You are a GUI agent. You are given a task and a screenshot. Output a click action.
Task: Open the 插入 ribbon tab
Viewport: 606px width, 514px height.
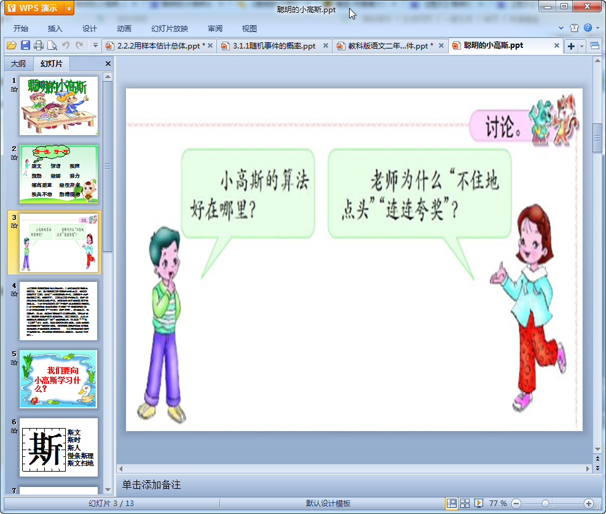click(55, 29)
